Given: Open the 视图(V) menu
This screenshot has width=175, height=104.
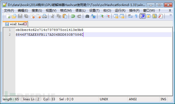Looking at the screenshot, I should [x=51, y=11].
